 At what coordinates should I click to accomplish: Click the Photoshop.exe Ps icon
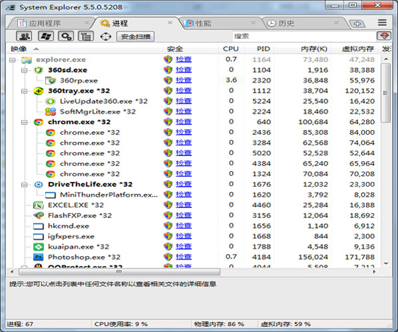click(39, 257)
